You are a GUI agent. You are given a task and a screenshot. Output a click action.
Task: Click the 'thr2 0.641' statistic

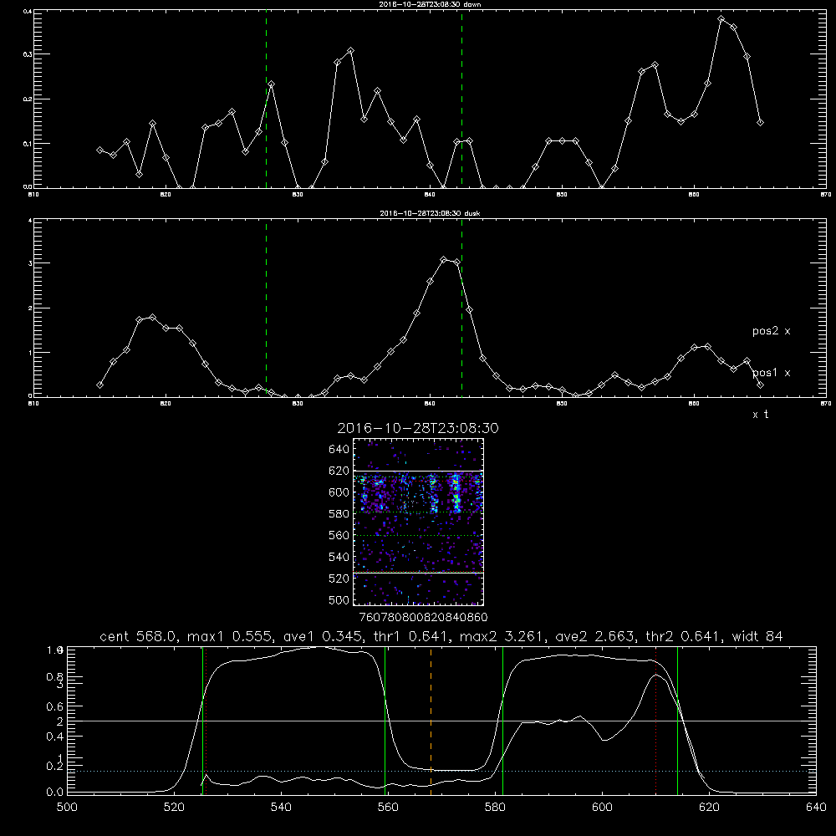pyautogui.click(x=684, y=636)
